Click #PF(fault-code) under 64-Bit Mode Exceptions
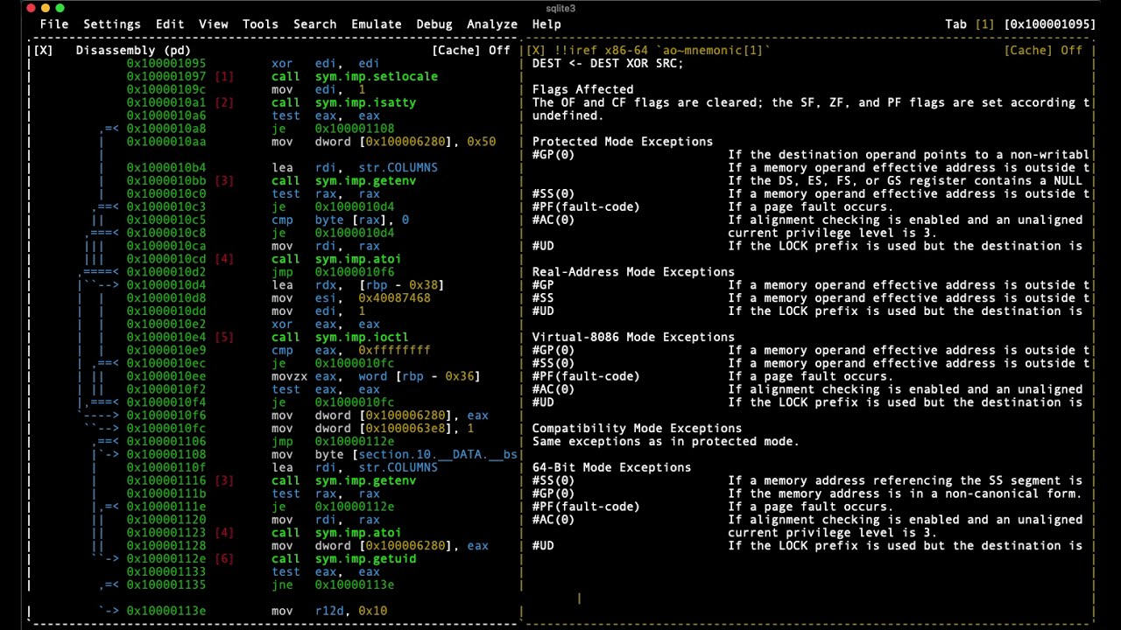Screen dimensions: 1121x630 click(x=586, y=507)
